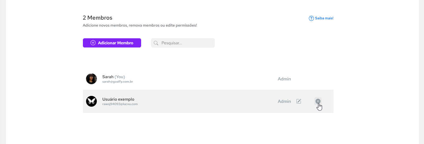Select the highlighted Usuário exemplo row
Screen dimensions: 424x144
point(208,101)
